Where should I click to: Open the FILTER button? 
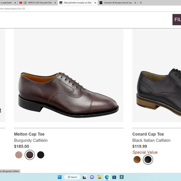[177, 20]
